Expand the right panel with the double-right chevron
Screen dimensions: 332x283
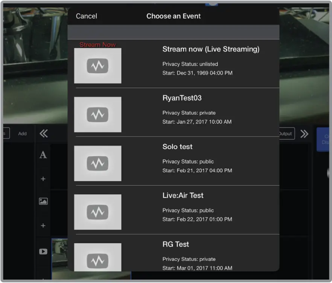pyautogui.click(x=304, y=133)
